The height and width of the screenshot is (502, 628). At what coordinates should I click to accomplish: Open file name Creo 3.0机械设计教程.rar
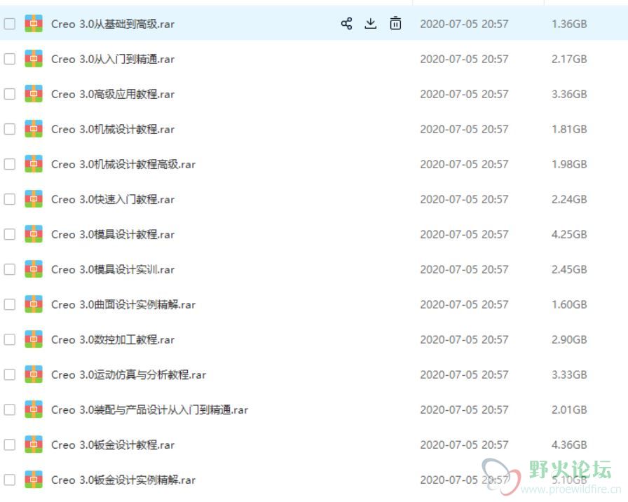pyautogui.click(x=113, y=130)
